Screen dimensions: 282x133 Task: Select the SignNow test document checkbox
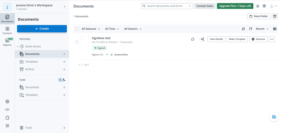(77, 42)
